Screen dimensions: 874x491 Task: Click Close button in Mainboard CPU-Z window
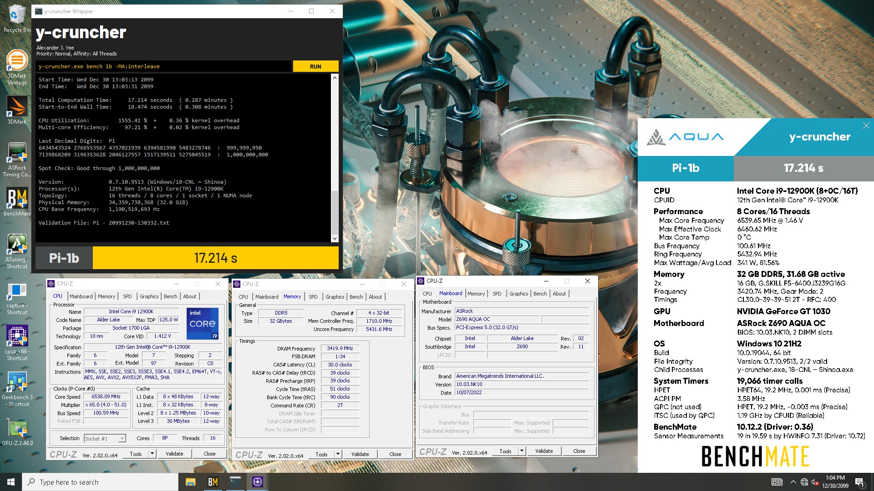pyautogui.click(x=579, y=451)
